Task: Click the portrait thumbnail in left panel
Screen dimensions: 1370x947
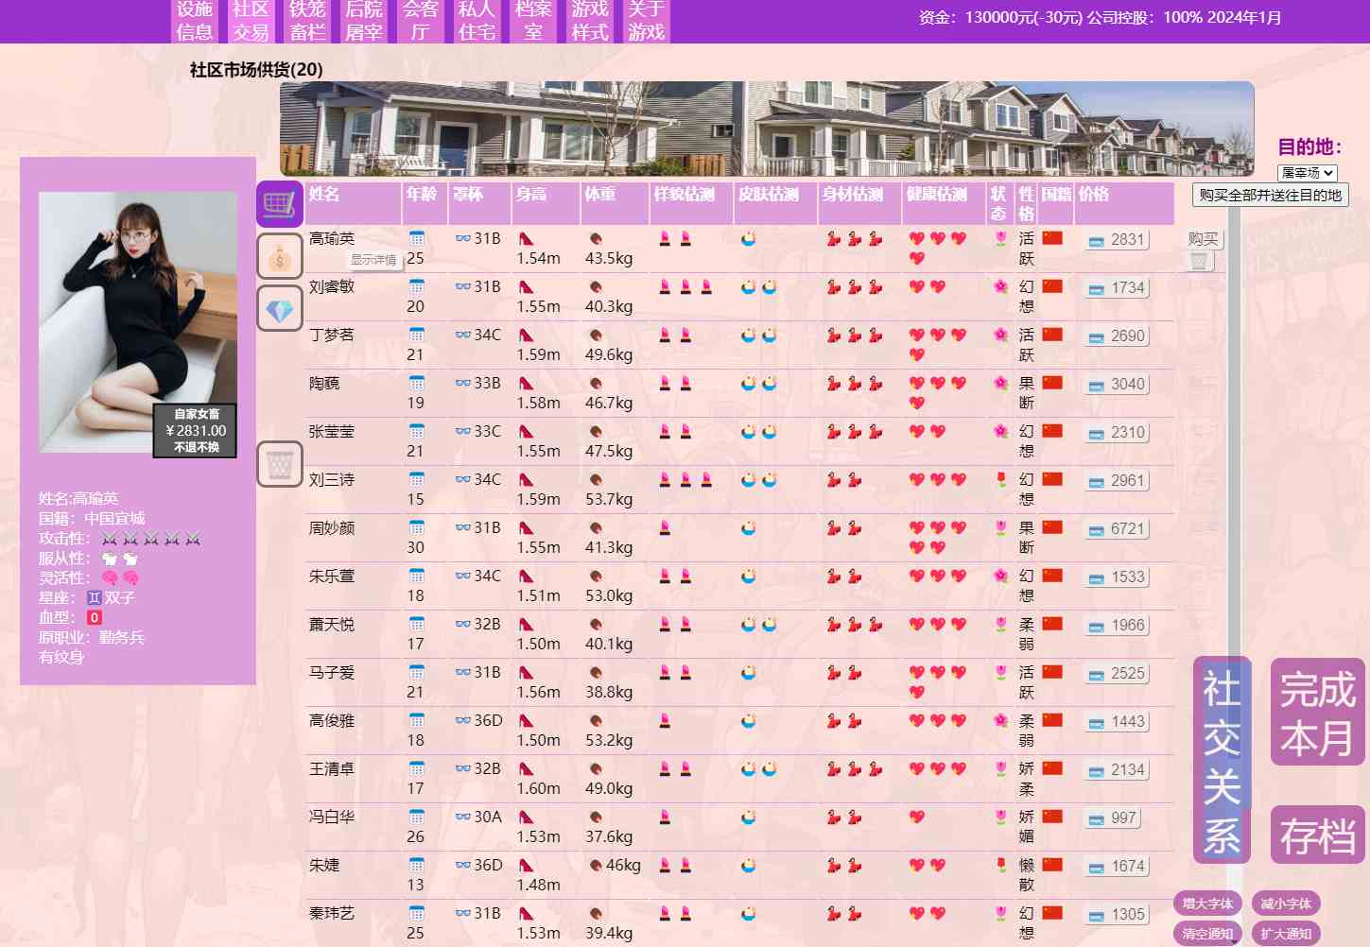Action: point(138,322)
